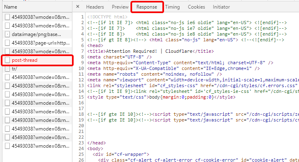
Task: Switch to the Preview tab
Action: point(120,7)
